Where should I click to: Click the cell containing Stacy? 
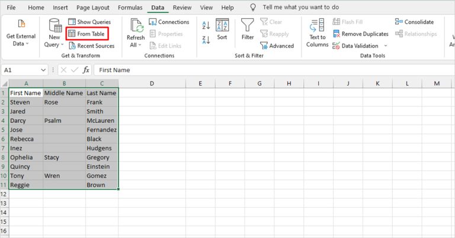point(65,157)
